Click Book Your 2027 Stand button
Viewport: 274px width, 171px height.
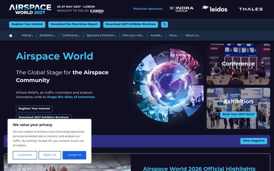pyautogui.click(x=238, y=114)
